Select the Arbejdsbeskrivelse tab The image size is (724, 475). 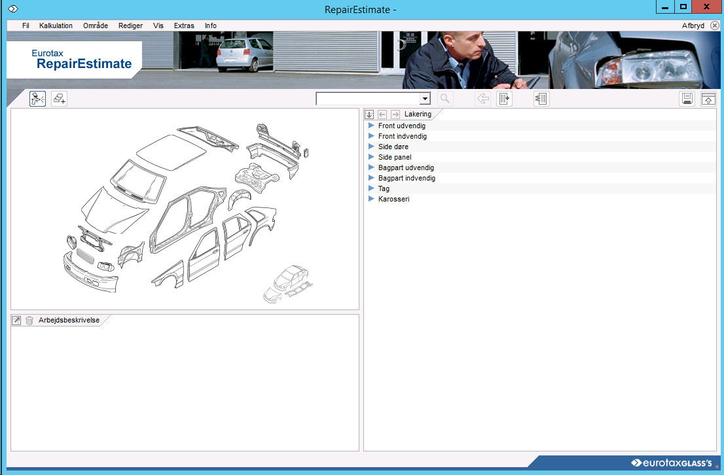pos(69,321)
